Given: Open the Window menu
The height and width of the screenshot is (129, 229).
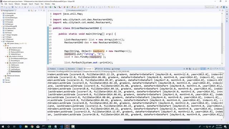Looking at the screenshot, I should (x=48, y=4).
